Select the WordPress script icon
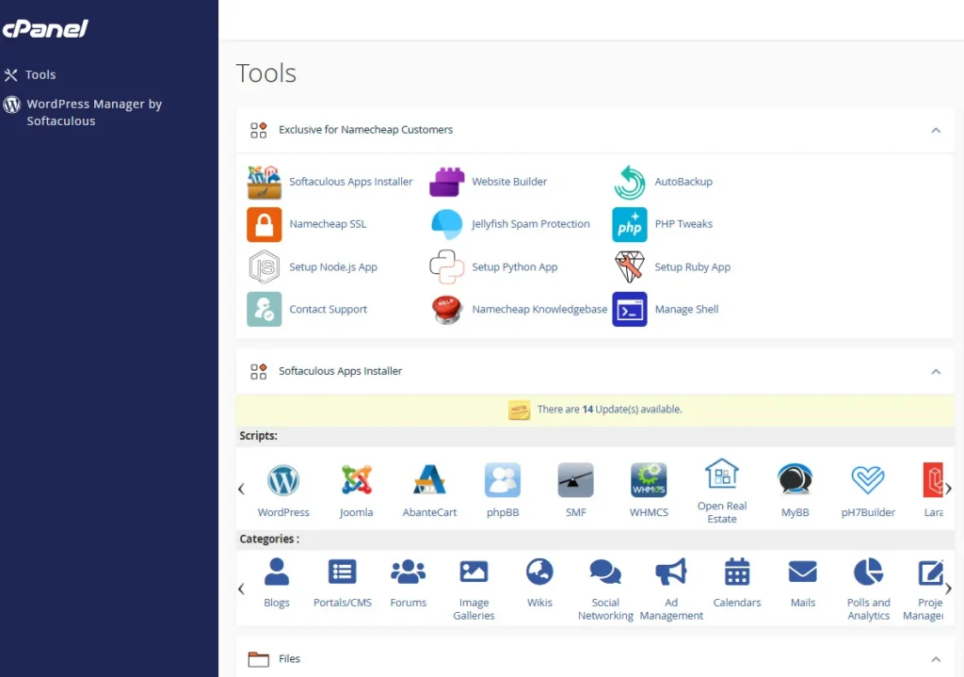964x677 pixels. coord(283,480)
